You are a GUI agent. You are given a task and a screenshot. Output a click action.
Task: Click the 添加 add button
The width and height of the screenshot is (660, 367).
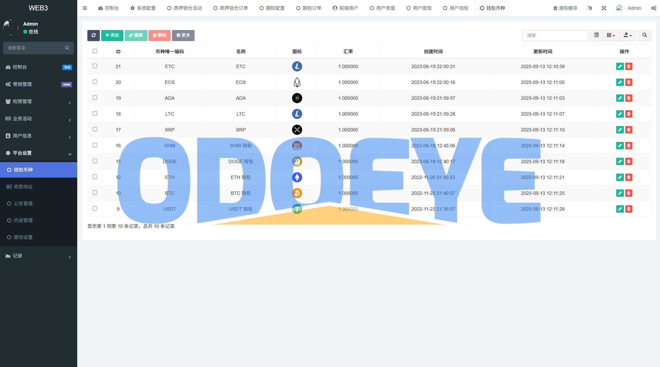coord(112,35)
